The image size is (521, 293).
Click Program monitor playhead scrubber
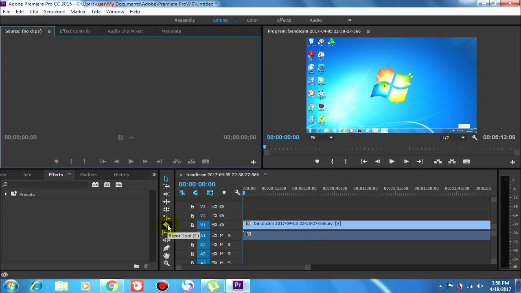[265, 147]
